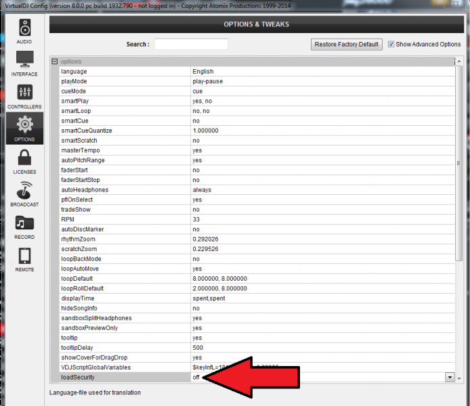This screenshot has height=406, width=470.
Task: Toggle Show Advanced Options checkbox
Action: [x=391, y=44]
